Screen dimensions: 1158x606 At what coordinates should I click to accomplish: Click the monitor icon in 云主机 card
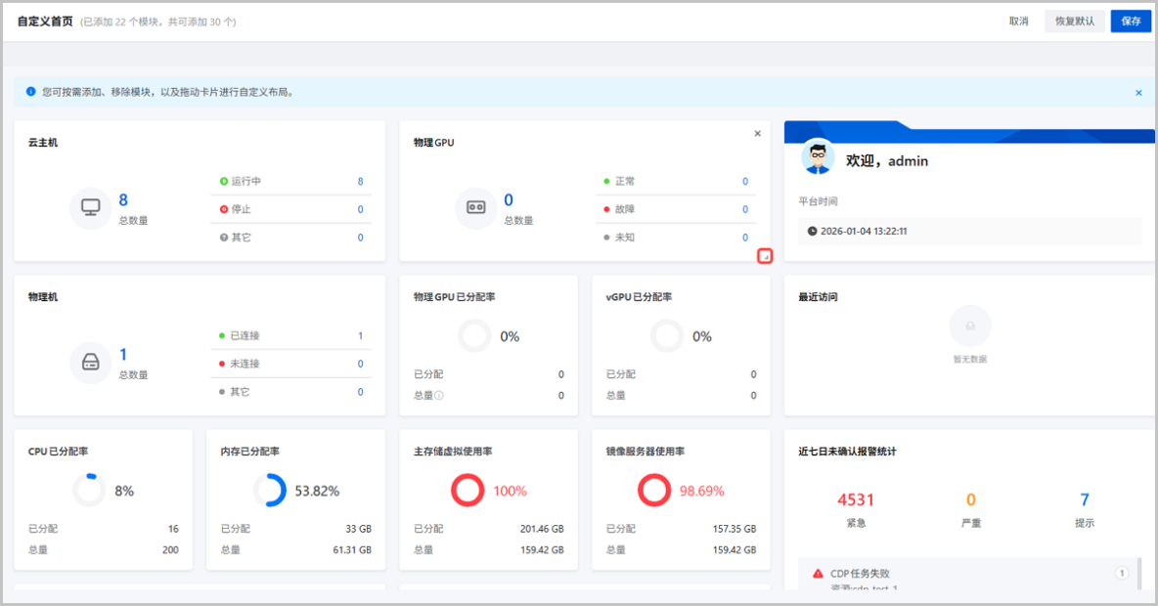click(x=88, y=208)
